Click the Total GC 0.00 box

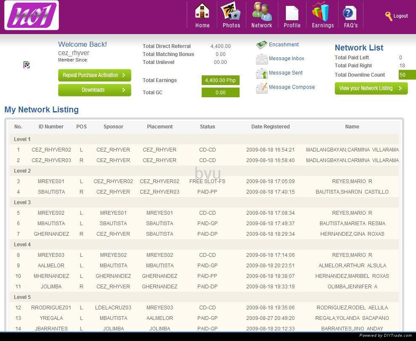click(x=221, y=93)
